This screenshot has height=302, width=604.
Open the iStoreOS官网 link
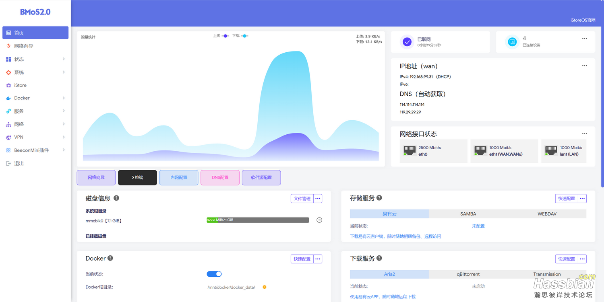click(x=583, y=20)
